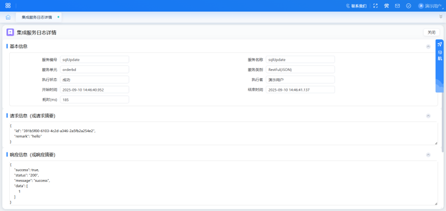Open the app grid menu icon
Screen dimensions: 446x211
tap(8, 5)
